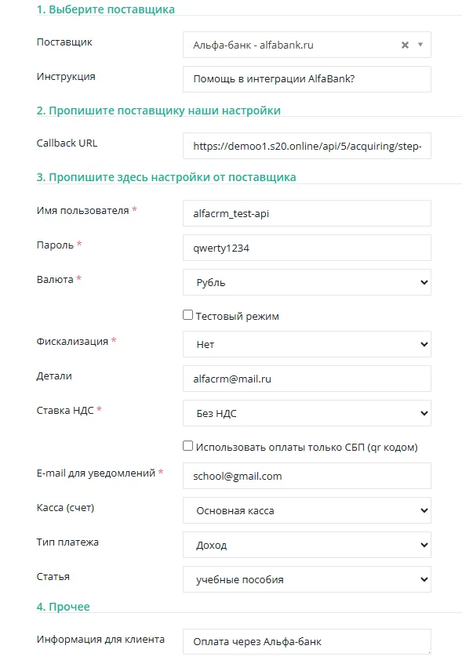Open the Ставка НДС dropdown
Image resolution: width=462 pixels, height=671 pixels.
pyautogui.click(x=307, y=413)
